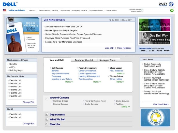Click Dell Stock Today link

point(145,48)
